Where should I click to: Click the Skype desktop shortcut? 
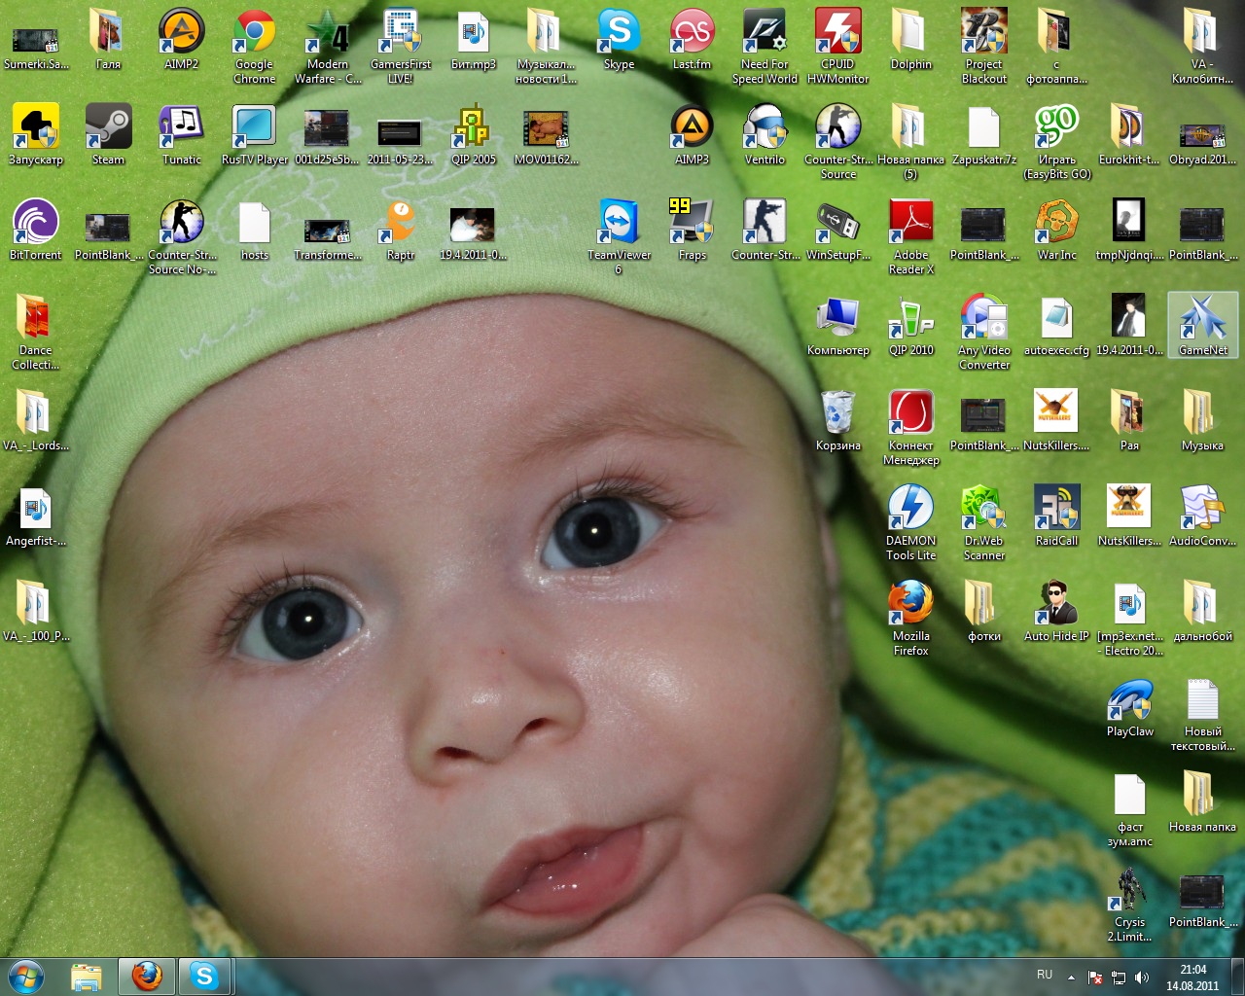pos(619,32)
